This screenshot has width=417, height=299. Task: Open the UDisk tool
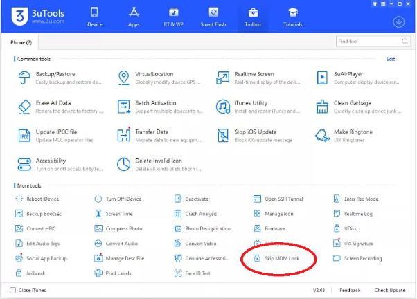[345, 228]
